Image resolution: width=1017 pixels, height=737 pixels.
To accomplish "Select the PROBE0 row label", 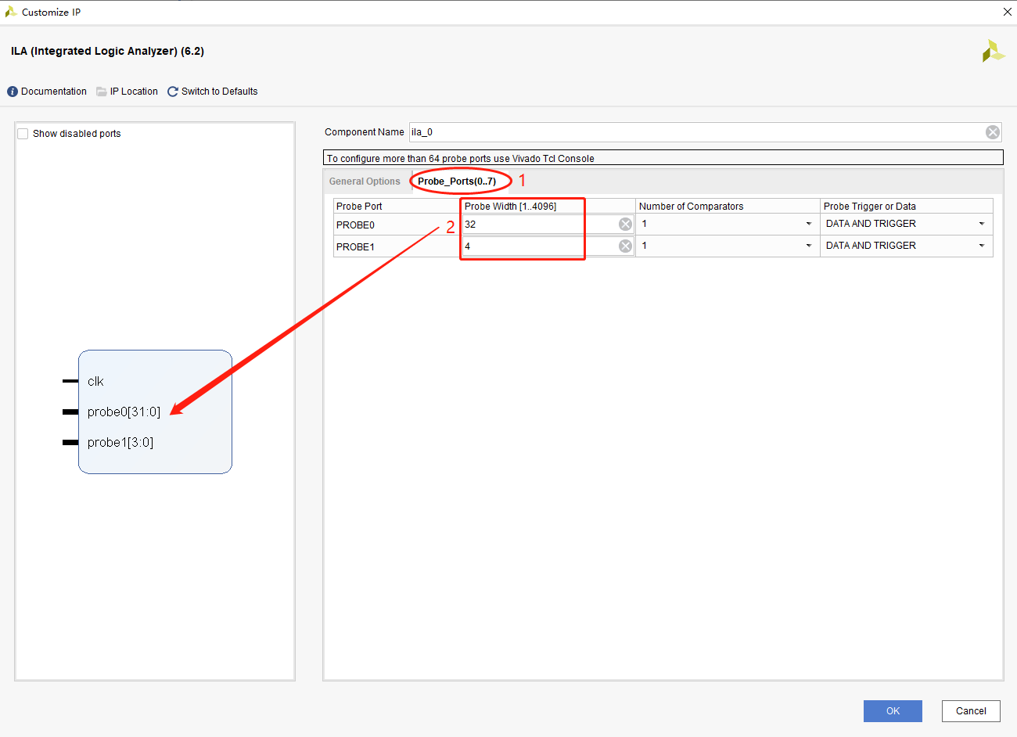I will point(355,225).
